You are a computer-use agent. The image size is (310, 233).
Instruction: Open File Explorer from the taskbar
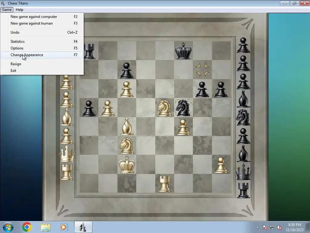(x=46, y=227)
